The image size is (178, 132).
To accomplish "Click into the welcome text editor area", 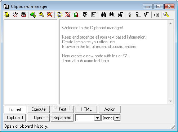I will coord(114,62).
